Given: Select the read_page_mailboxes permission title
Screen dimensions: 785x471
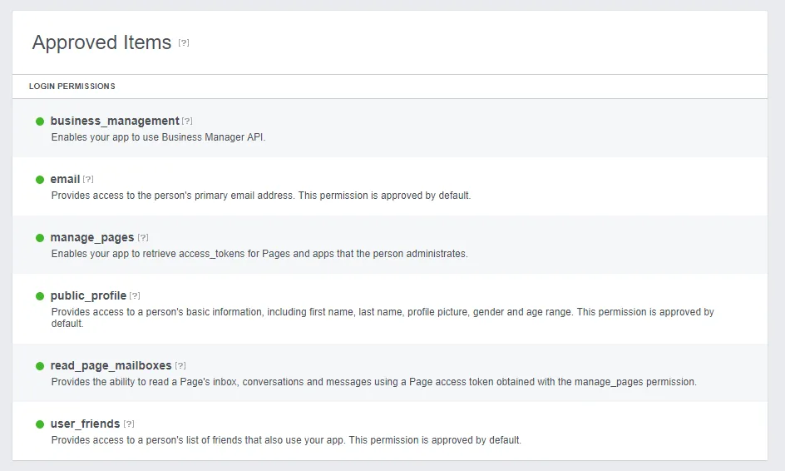Looking at the screenshot, I should coord(111,365).
